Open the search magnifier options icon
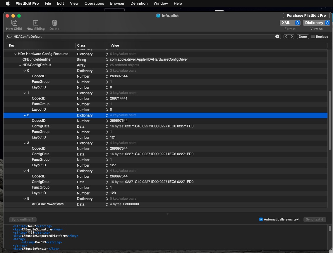333x253 pixels. [x=10, y=37]
